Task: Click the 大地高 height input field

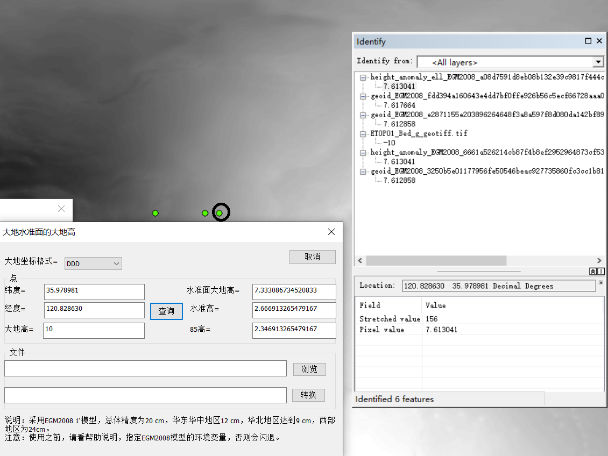Action: point(94,330)
